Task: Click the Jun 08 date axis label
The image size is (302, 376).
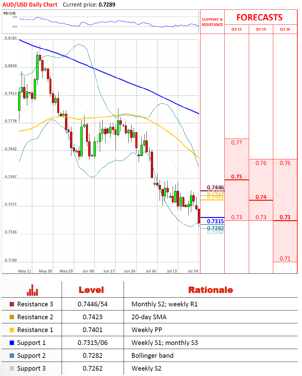Action: pyautogui.click(x=88, y=271)
